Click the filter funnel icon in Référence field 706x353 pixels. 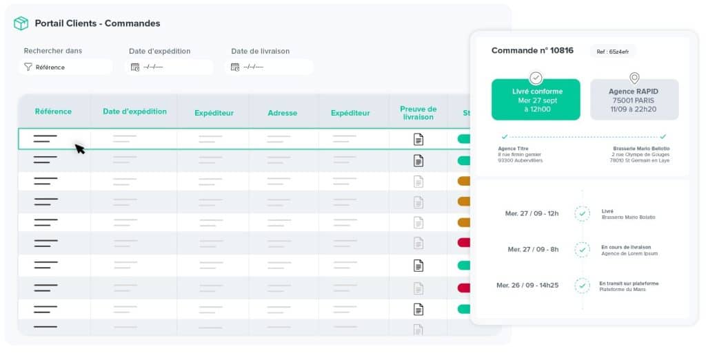pyautogui.click(x=28, y=67)
